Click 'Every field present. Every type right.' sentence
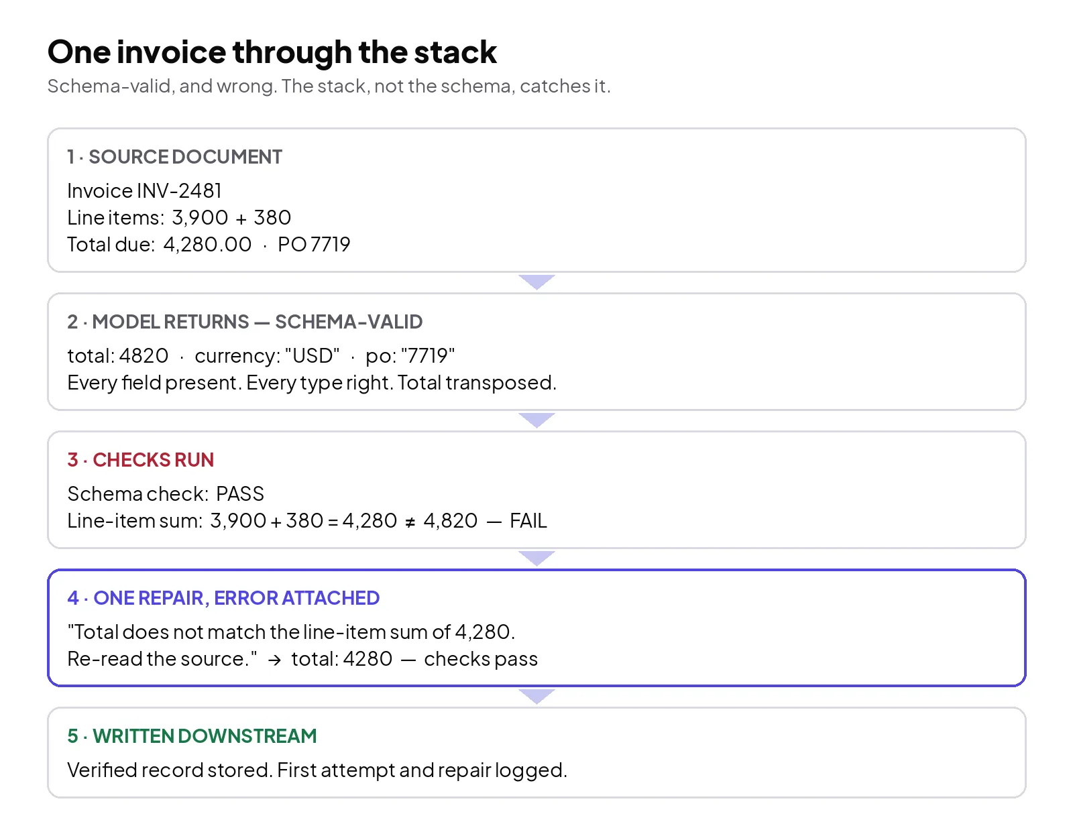Viewport: 1073px width, 828px height. coord(312,383)
